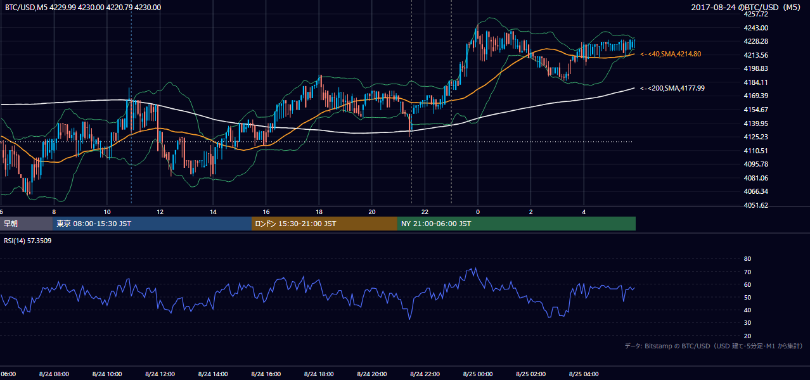Click hour tick 8 under the price chart
Viewport: 810px width, 380px height.
click(x=54, y=212)
